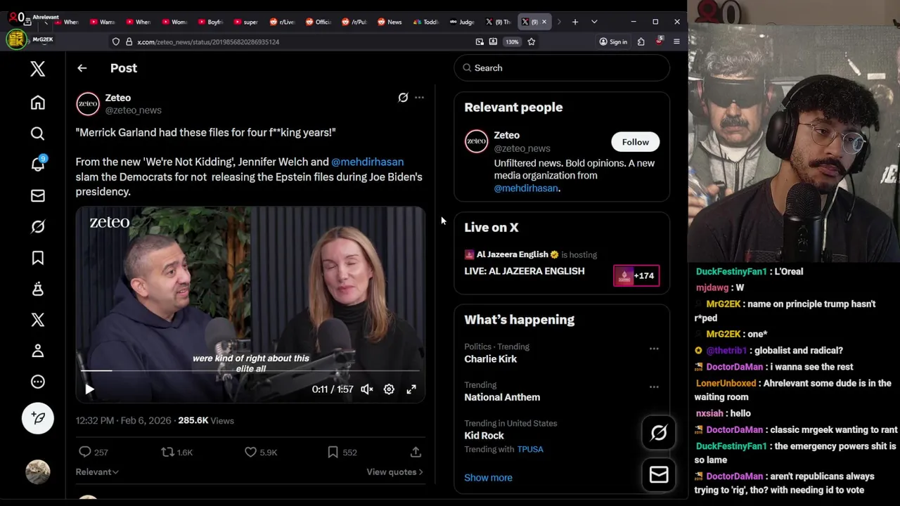This screenshot has width=900, height=506.
Task: Go back from Post view
Action: pos(82,68)
